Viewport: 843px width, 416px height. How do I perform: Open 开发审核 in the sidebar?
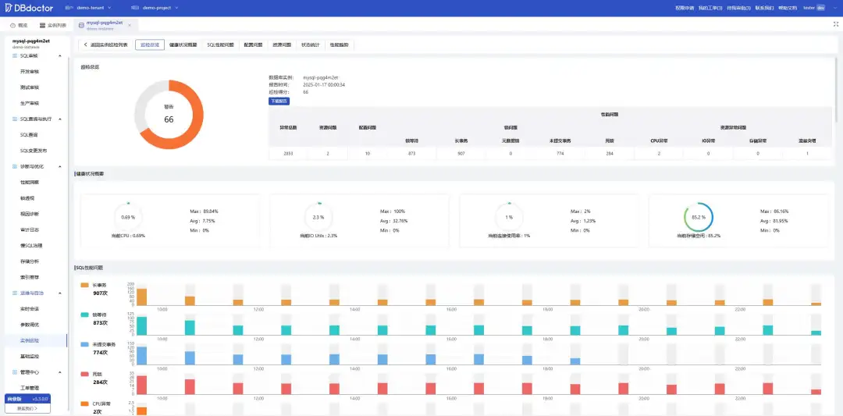click(x=30, y=72)
